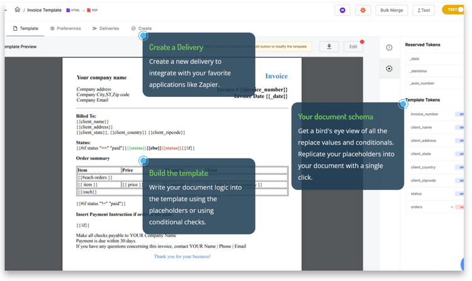Download the template preview
Screen dimensions: 472x281
pyautogui.click(x=329, y=47)
